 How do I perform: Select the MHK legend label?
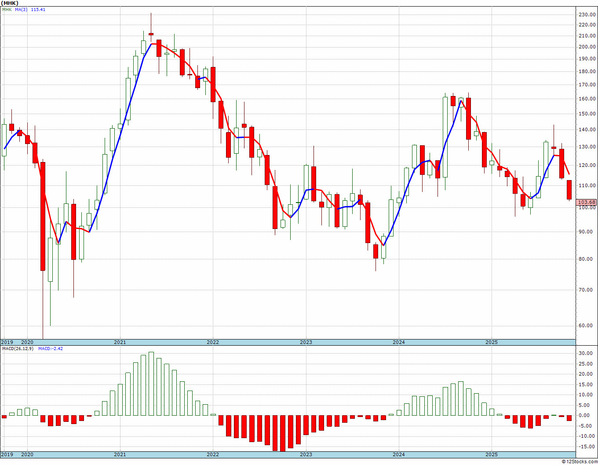[x=7, y=9]
